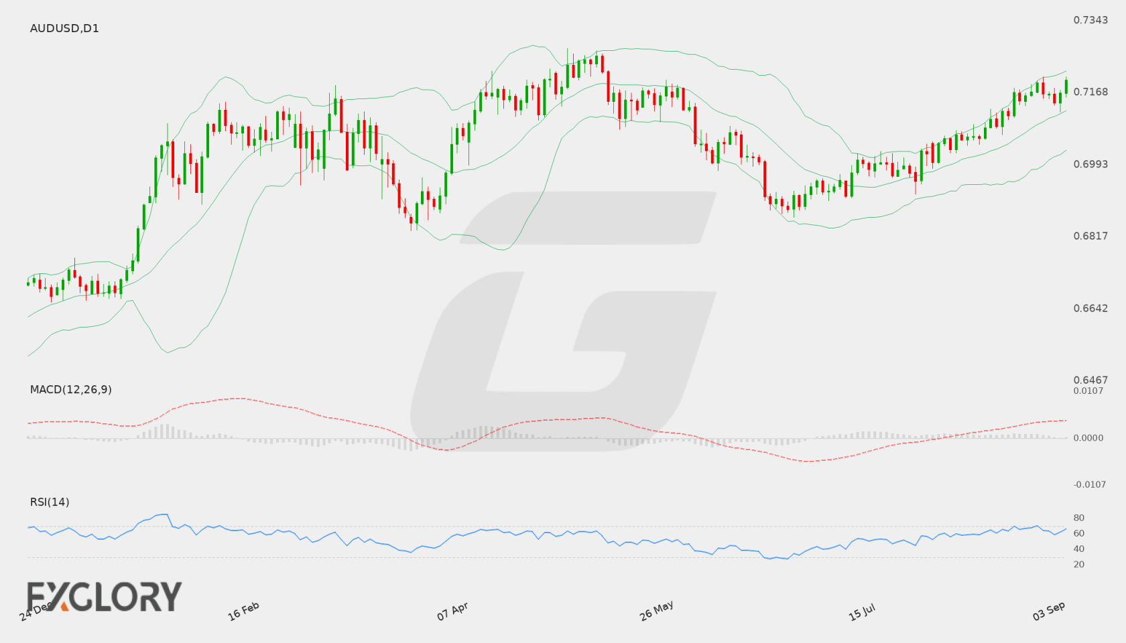Select the MACD(12,26,9) indicator label
The width and height of the screenshot is (1126, 643).
click(70, 389)
